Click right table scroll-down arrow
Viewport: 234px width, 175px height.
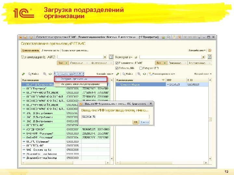pos(210,159)
